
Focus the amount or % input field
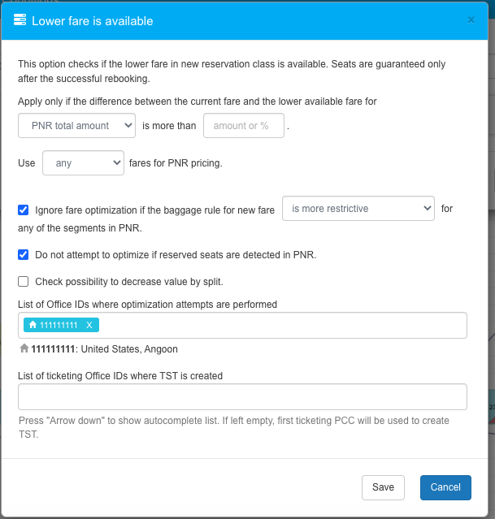point(243,126)
